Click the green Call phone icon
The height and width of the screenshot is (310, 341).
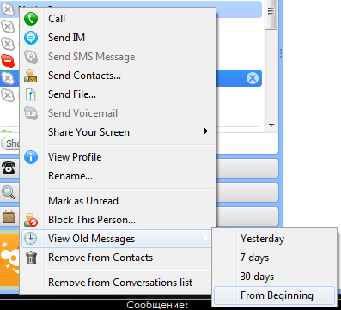click(x=31, y=19)
